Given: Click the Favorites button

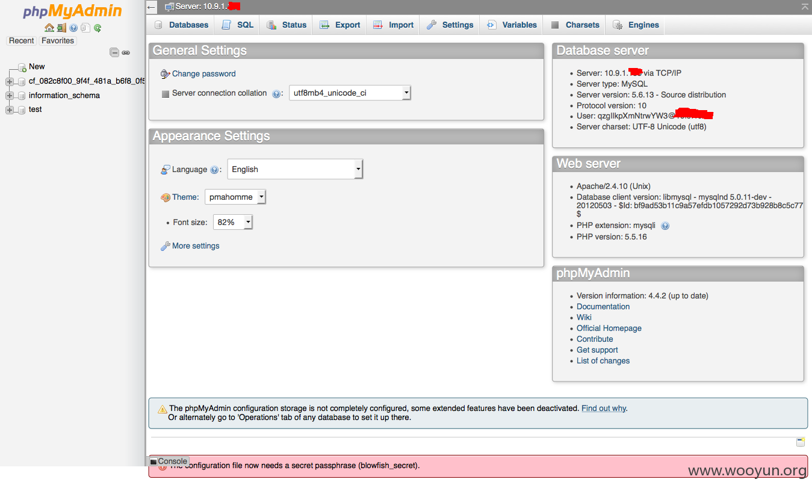Looking at the screenshot, I should (x=58, y=41).
